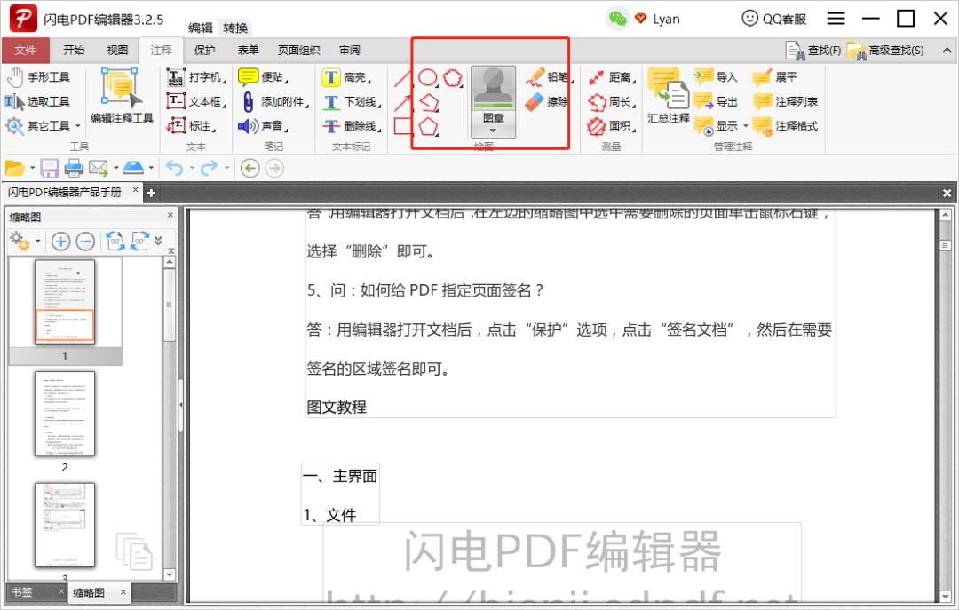Viewport: 959px width, 610px height.
Task: Pick the Text box tool (文本框)
Action: pyautogui.click(x=196, y=101)
